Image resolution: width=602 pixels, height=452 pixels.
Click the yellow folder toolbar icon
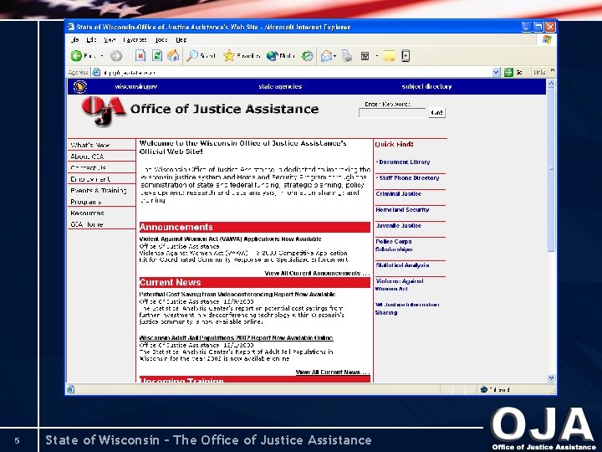[x=389, y=57]
